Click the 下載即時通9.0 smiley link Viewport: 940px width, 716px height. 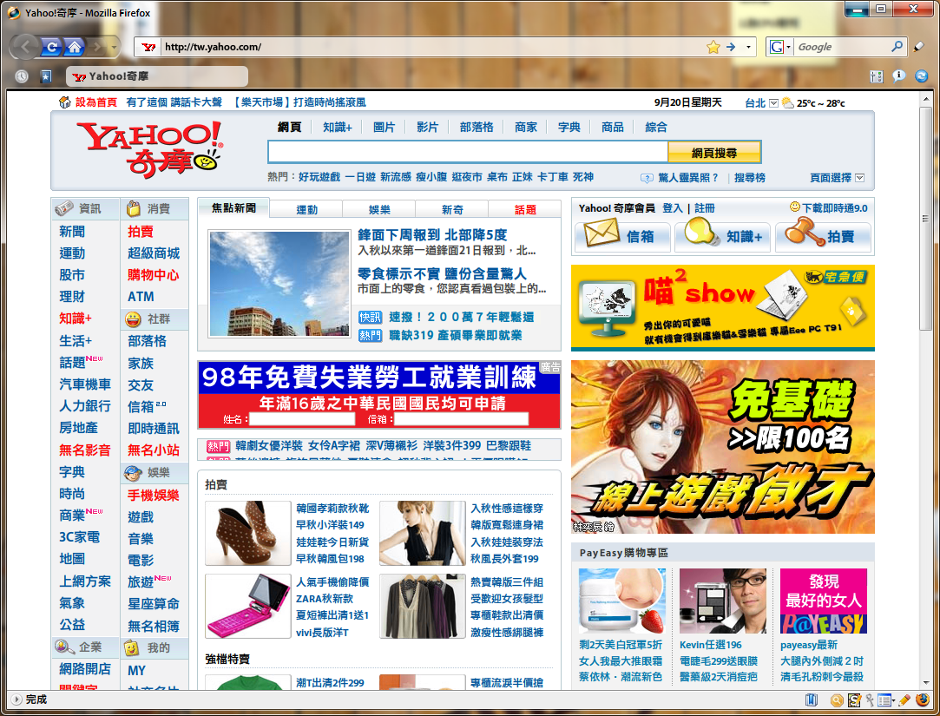(830, 208)
